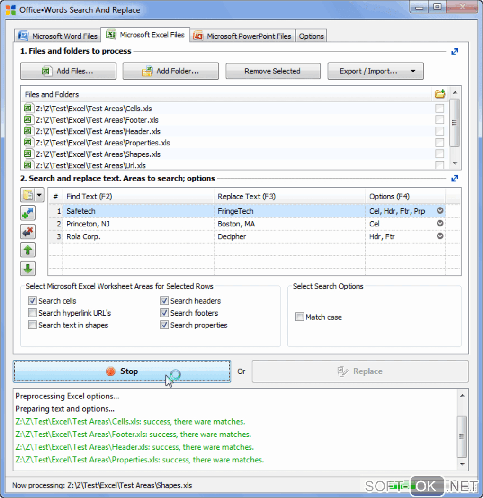Uncheck Search properties
Viewport: 483px width, 498px height.
(164, 325)
